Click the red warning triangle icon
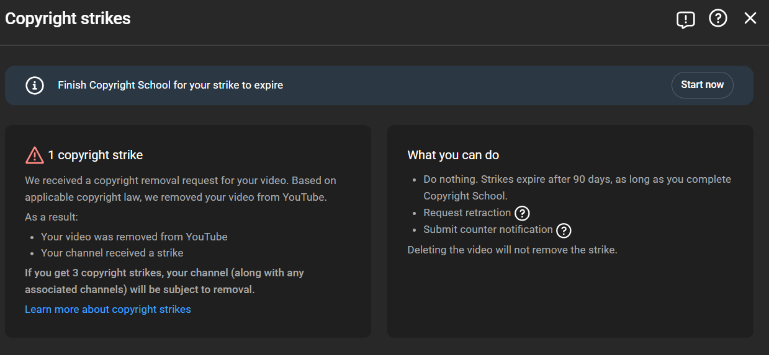 (34, 155)
